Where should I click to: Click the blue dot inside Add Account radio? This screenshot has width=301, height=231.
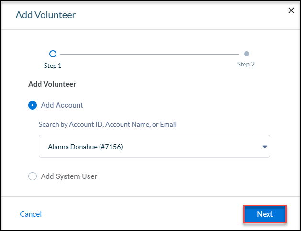33,105
